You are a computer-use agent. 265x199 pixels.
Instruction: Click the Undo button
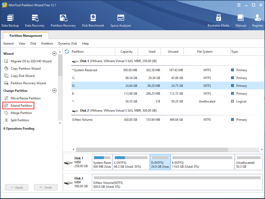click(x=46, y=187)
